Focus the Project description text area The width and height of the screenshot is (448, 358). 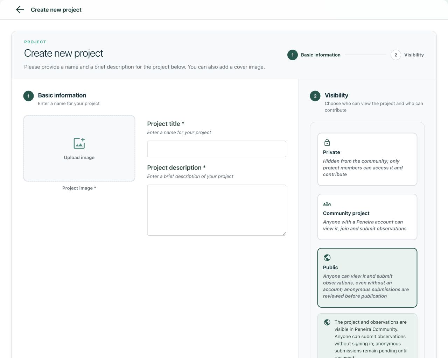[217, 210]
